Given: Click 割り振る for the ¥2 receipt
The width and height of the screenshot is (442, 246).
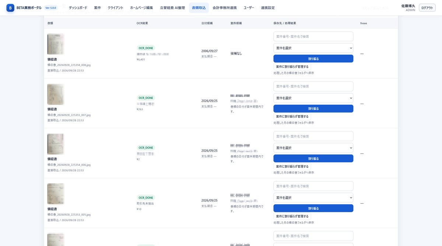Looking at the screenshot, I should [313, 159].
